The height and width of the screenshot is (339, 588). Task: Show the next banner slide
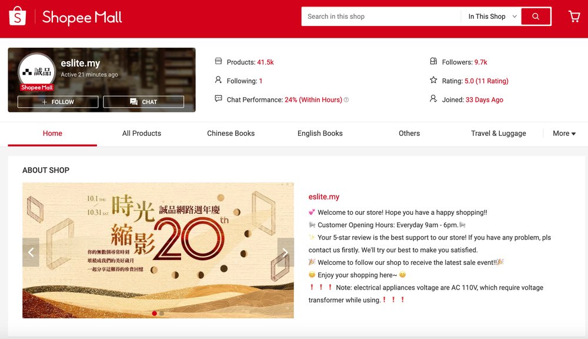285,252
